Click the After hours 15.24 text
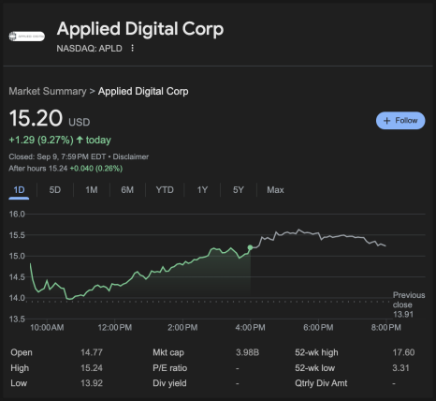The width and height of the screenshot is (436, 401). tap(38, 169)
